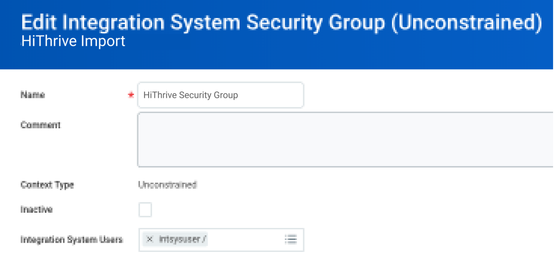Remove the intsysuser chip with its X

tap(150, 239)
